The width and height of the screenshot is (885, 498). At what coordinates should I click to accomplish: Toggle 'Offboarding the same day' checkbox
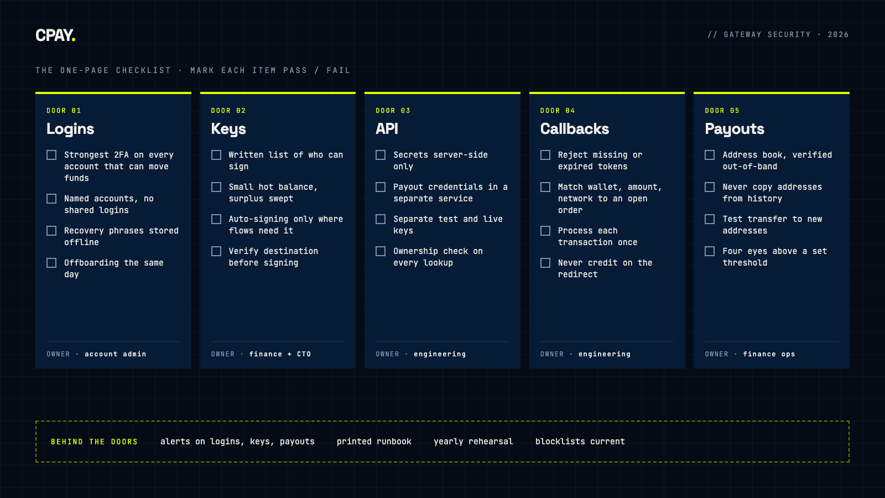51,263
